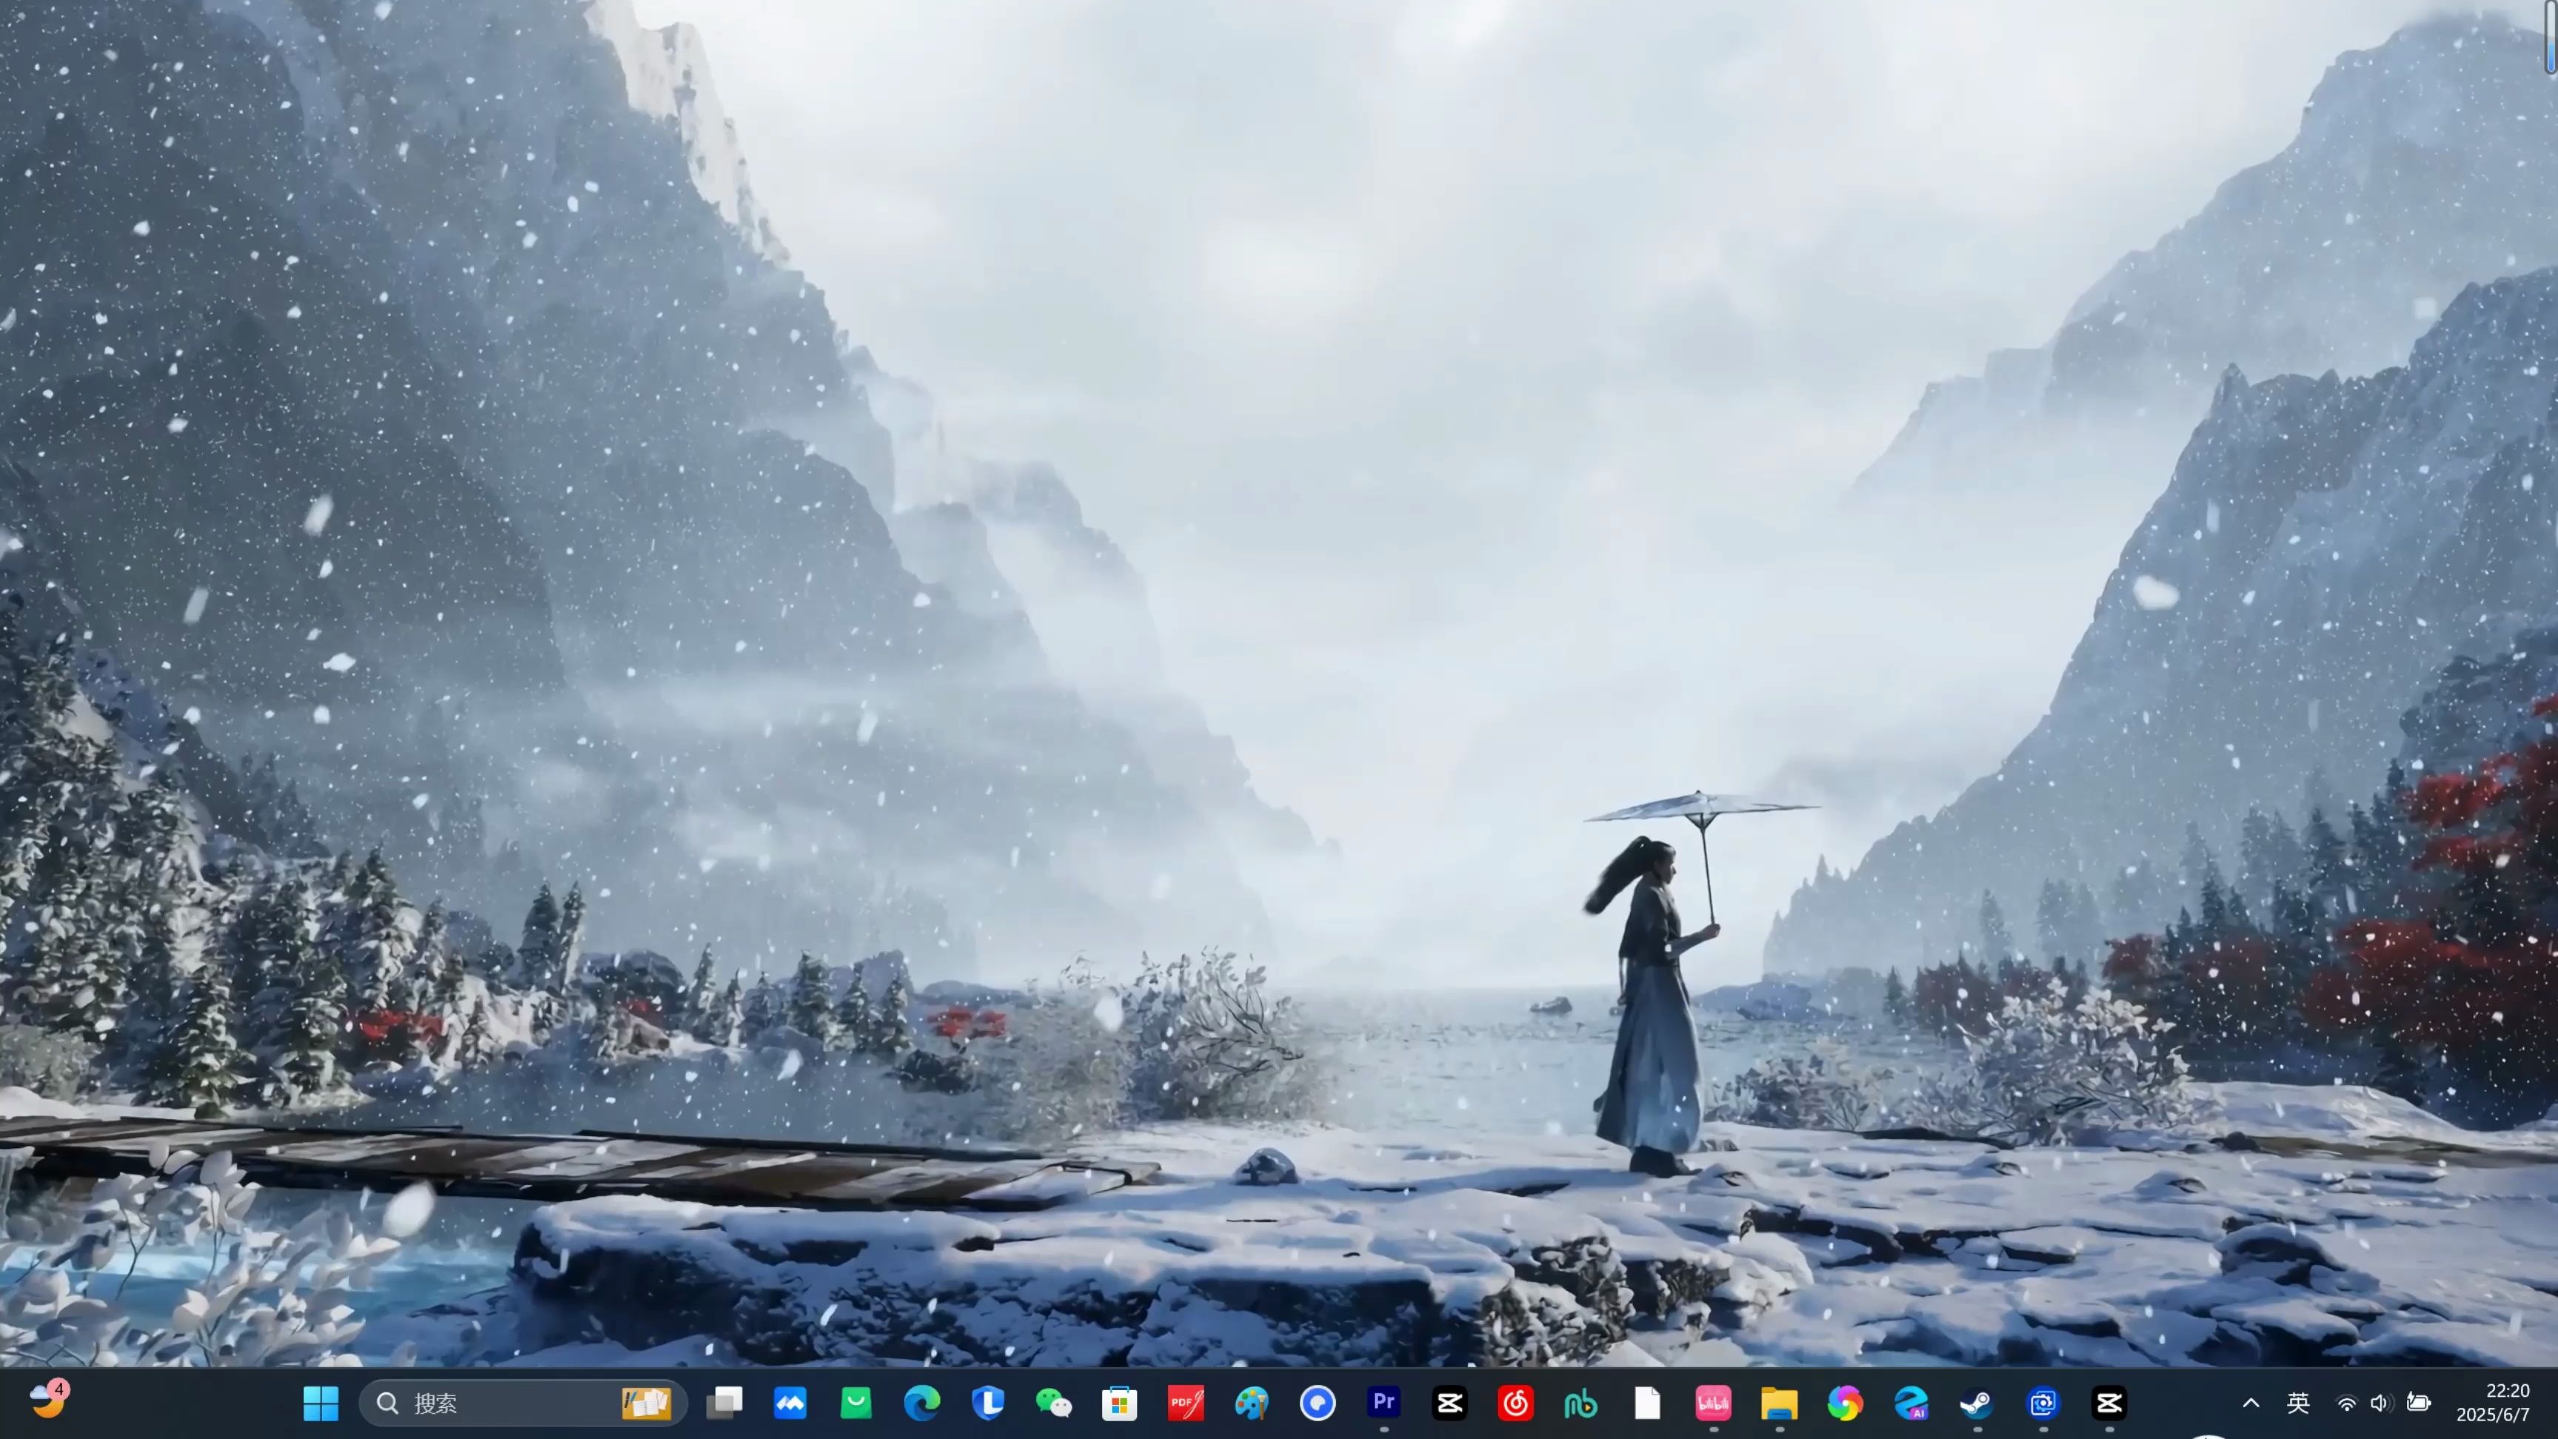Screen dimensions: 2558x1439
Task: Switch to the bilibili app
Action: 1714,1403
